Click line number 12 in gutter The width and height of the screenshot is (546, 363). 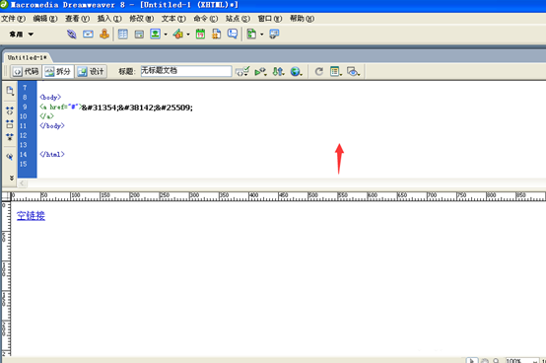tap(23, 135)
